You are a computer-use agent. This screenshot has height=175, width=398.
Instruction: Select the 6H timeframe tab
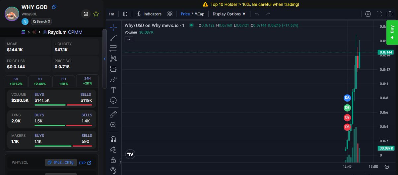63,82
